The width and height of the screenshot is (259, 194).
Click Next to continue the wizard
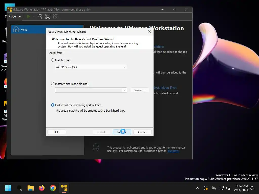(122, 132)
